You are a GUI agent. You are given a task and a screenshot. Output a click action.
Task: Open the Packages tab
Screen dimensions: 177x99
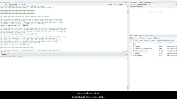[141, 36]
